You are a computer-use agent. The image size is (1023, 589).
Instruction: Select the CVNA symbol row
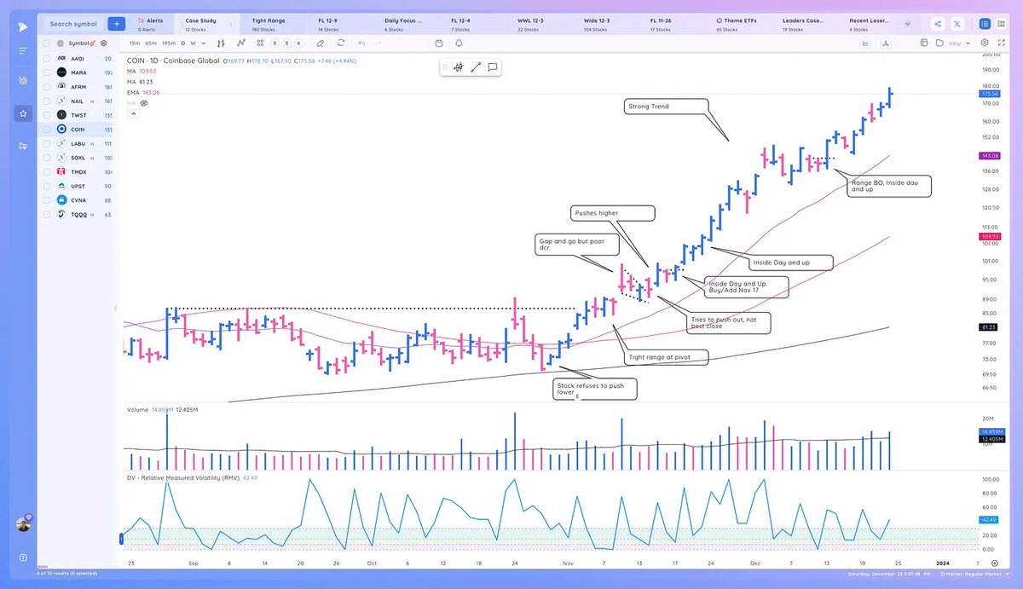pyautogui.click(x=77, y=200)
